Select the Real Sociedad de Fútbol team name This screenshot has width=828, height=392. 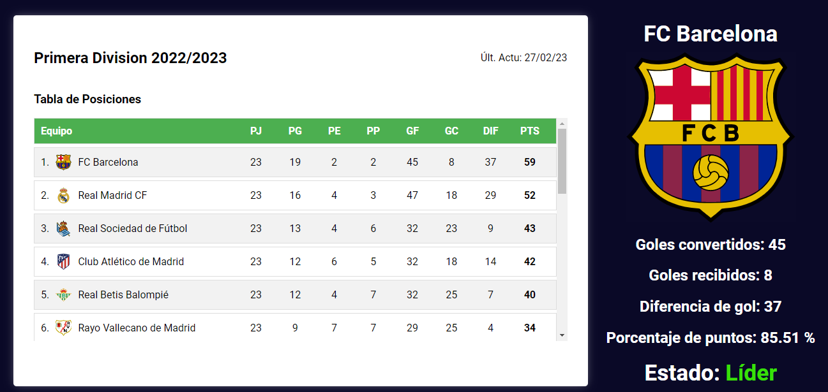point(133,228)
